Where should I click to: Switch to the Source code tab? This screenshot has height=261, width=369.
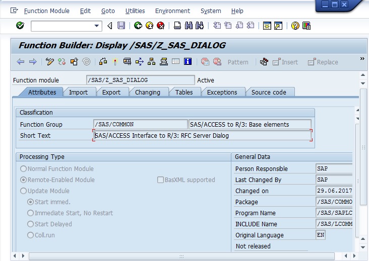269,92
